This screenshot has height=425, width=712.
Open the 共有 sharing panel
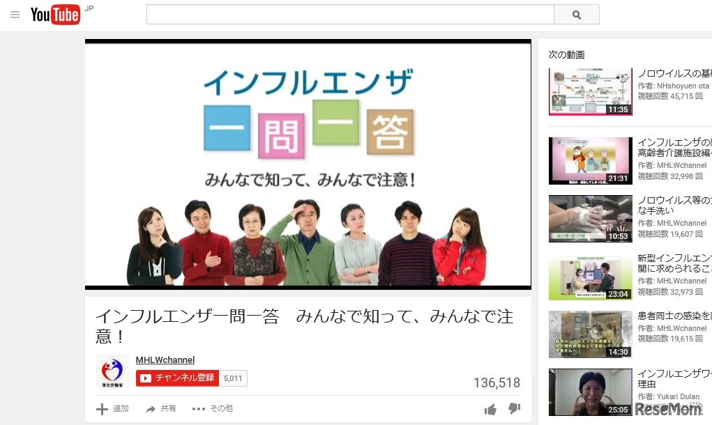tap(167, 408)
